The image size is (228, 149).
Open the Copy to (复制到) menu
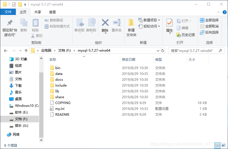coord(91,26)
